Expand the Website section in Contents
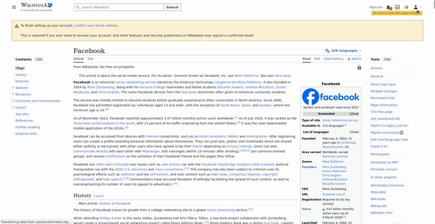 coord(13,87)
